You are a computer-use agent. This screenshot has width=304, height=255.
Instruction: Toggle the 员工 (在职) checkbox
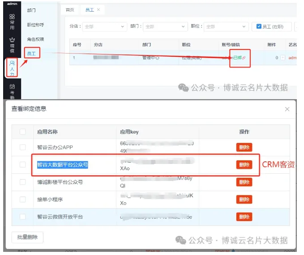click(x=259, y=27)
